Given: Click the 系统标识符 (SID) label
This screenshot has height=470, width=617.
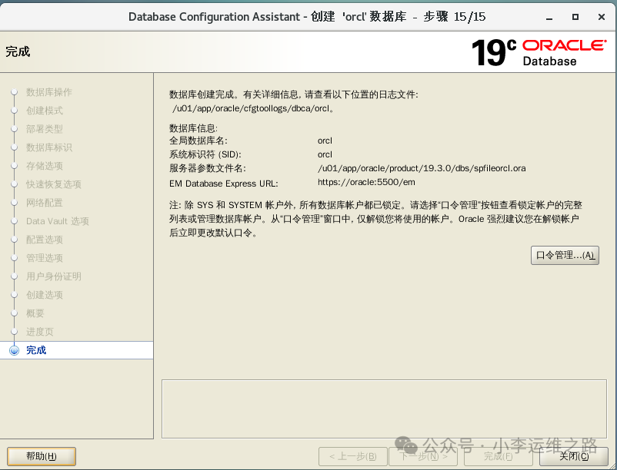Looking at the screenshot, I should click(205, 154).
